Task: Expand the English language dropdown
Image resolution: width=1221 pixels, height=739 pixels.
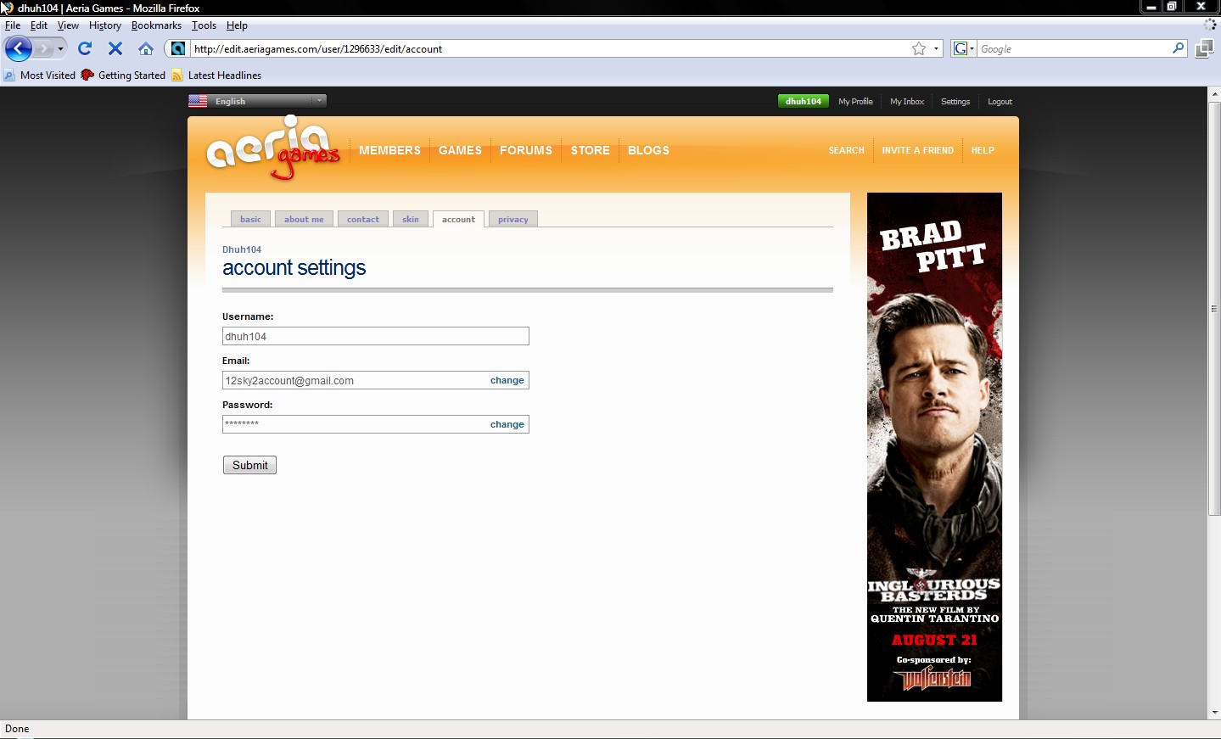Action: tap(319, 101)
